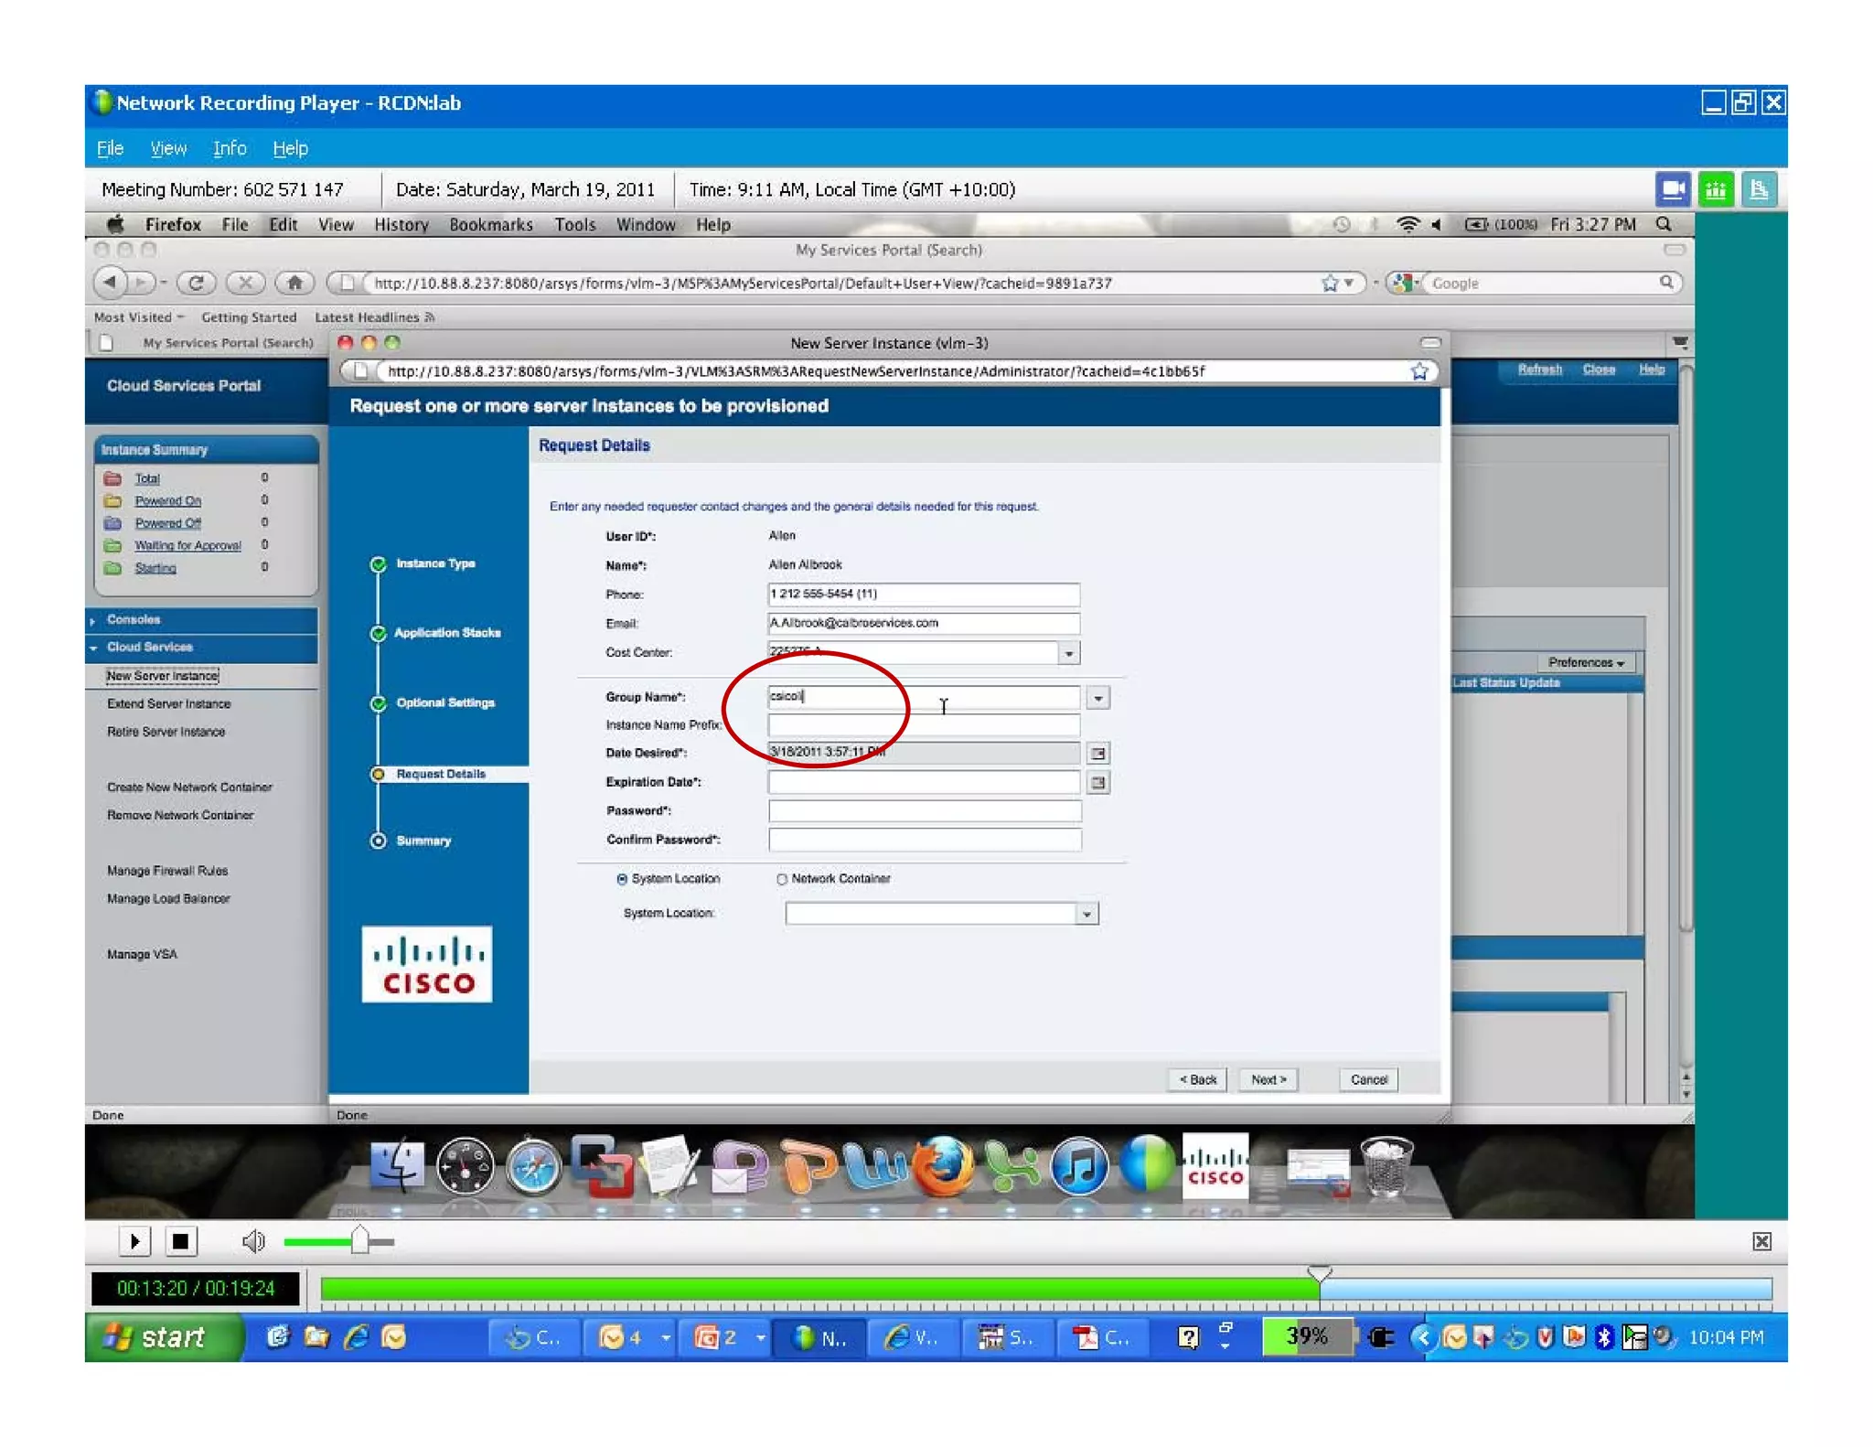This screenshot has width=1873, height=1447.
Task: Open Firefox icon in the dock
Action: point(943,1166)
